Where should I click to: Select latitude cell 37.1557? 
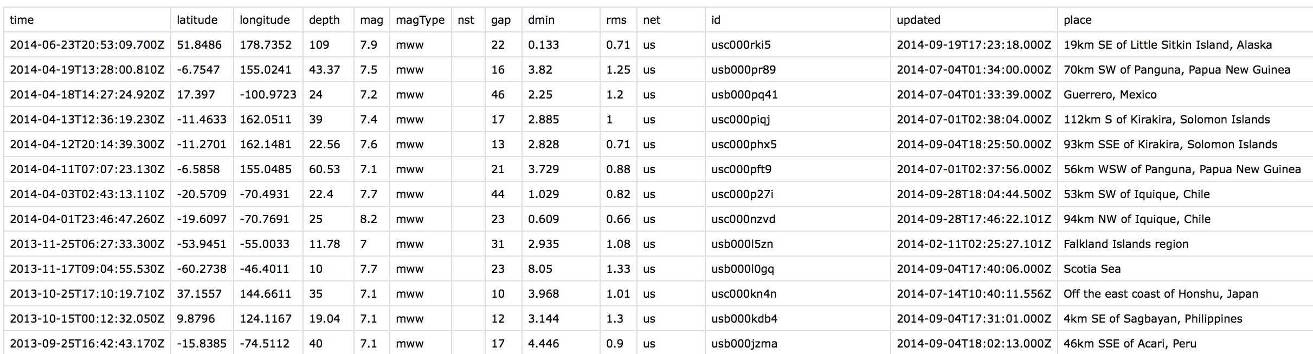(x=199, y=294)
